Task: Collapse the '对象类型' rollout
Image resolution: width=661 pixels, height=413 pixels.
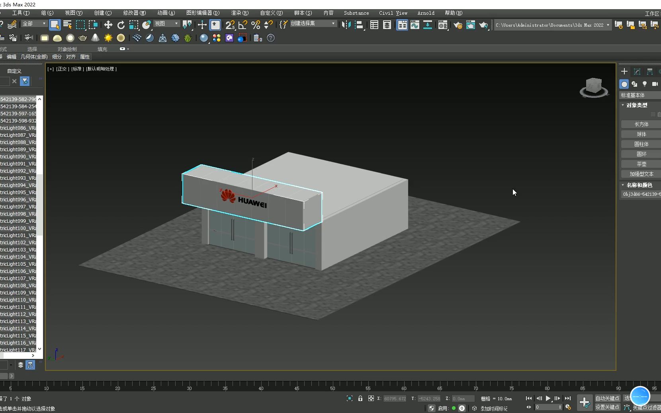Action: [x=637, y=105]
